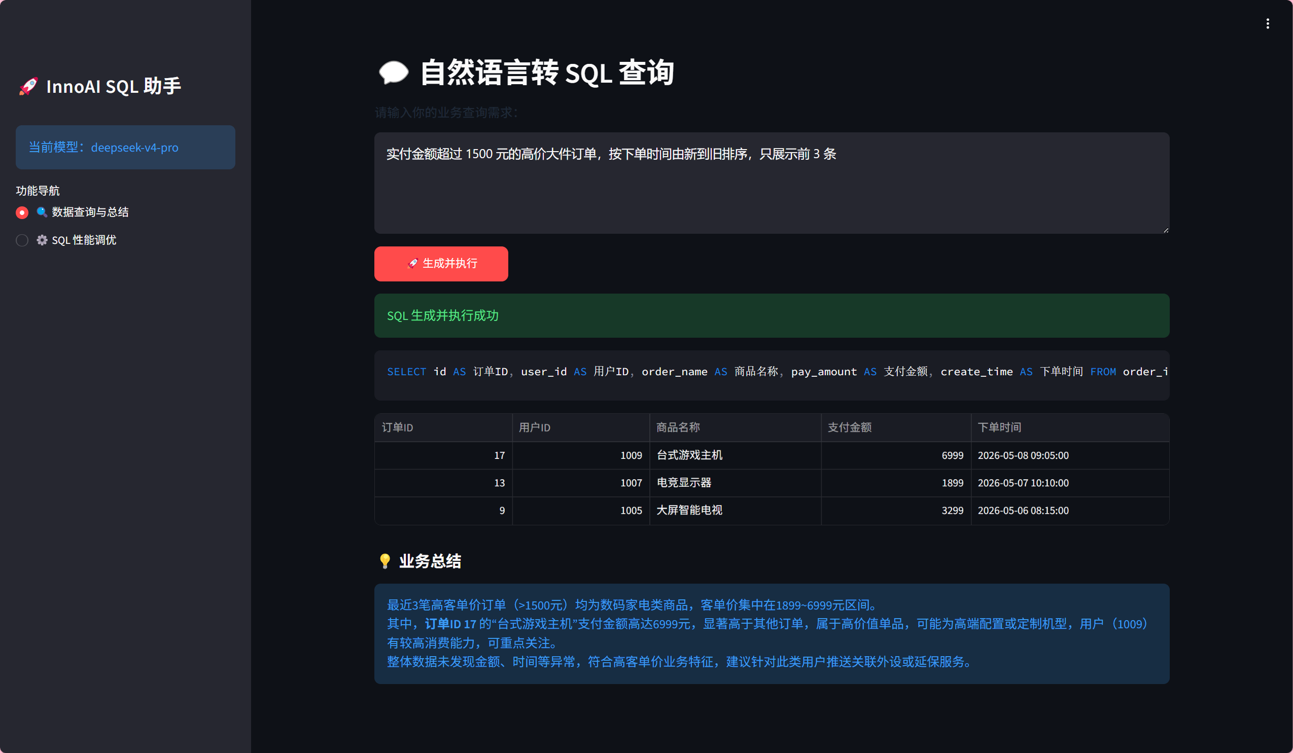1293x753 pixels.
Task: Click user ID cell 1007
Action: [581, 483]
